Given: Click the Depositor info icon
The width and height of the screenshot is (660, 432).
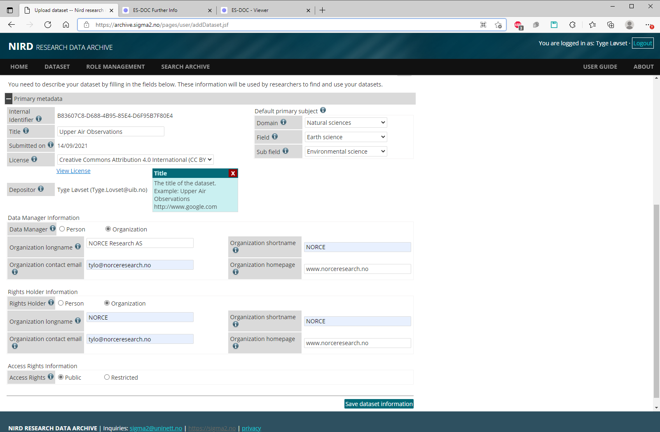Looking at the screenshot, I should 41,189.
